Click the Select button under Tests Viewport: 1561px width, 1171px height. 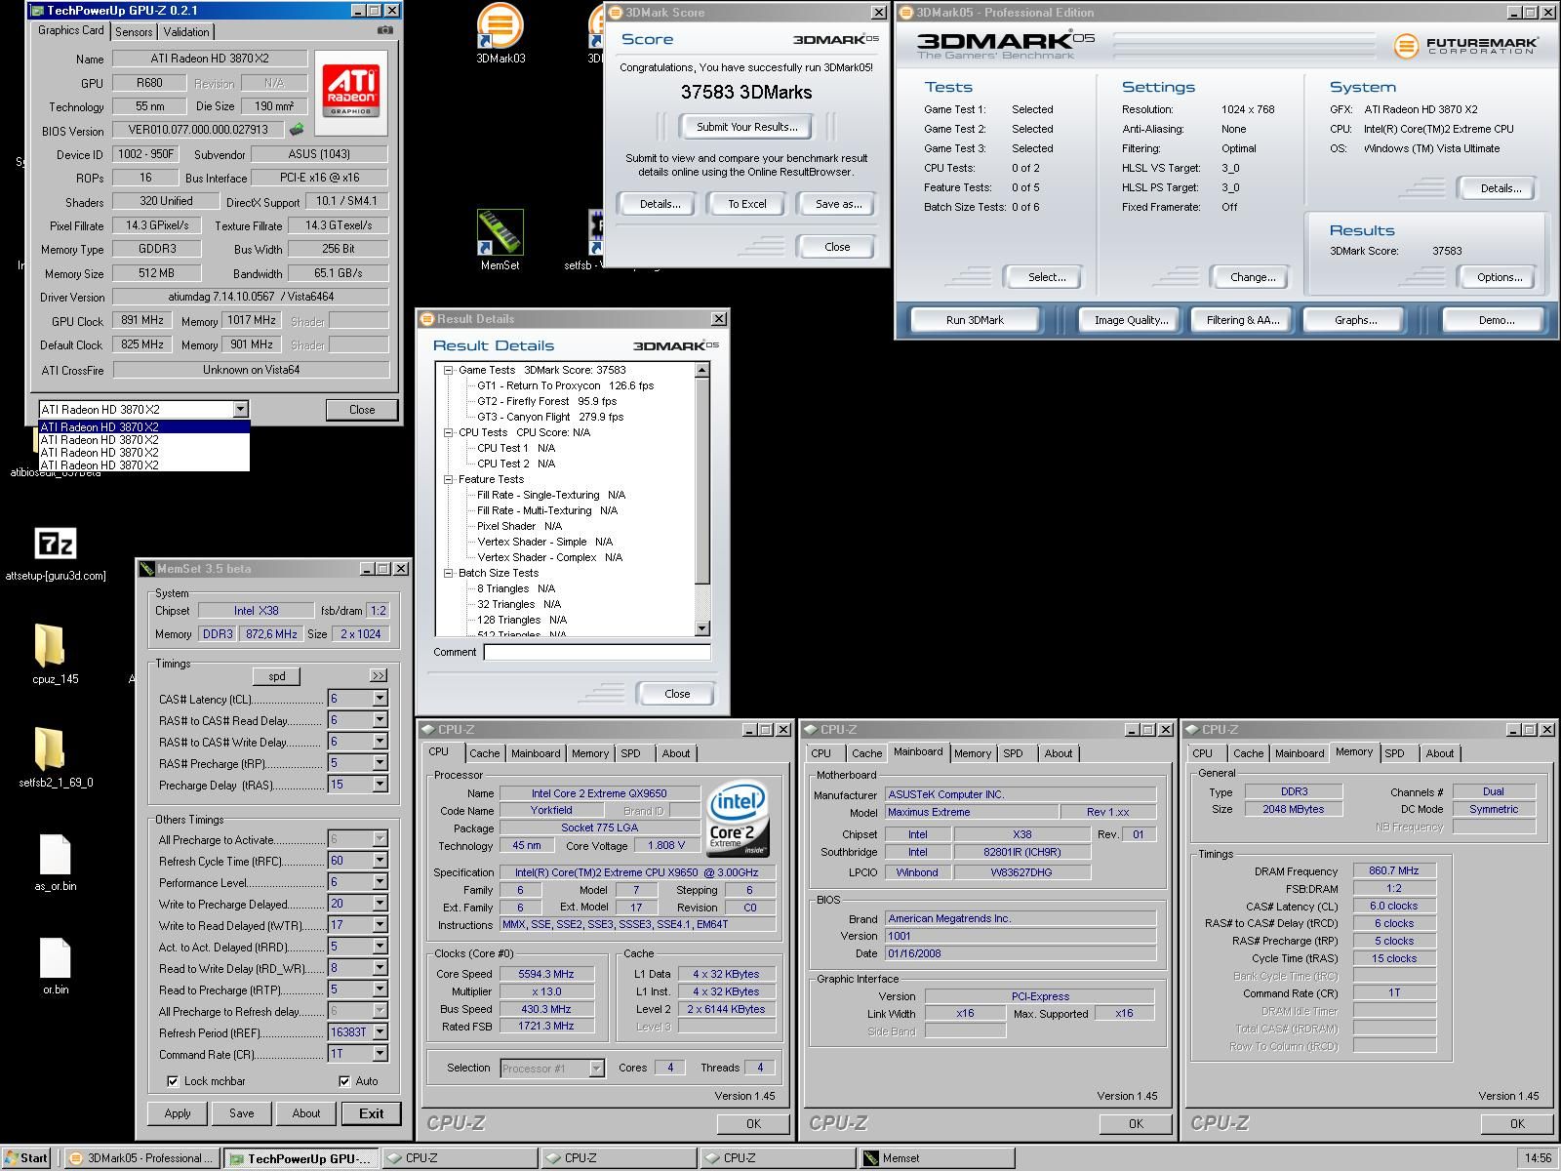point(1046,277)
